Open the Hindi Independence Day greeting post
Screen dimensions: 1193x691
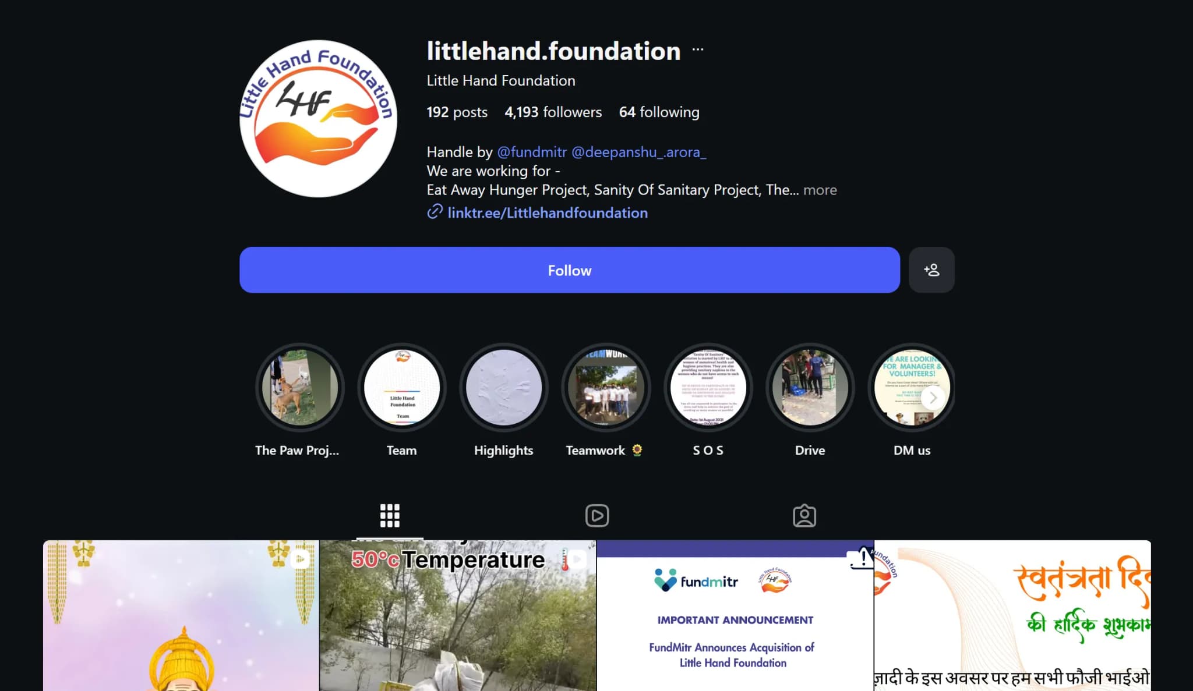pos(1012,616)
